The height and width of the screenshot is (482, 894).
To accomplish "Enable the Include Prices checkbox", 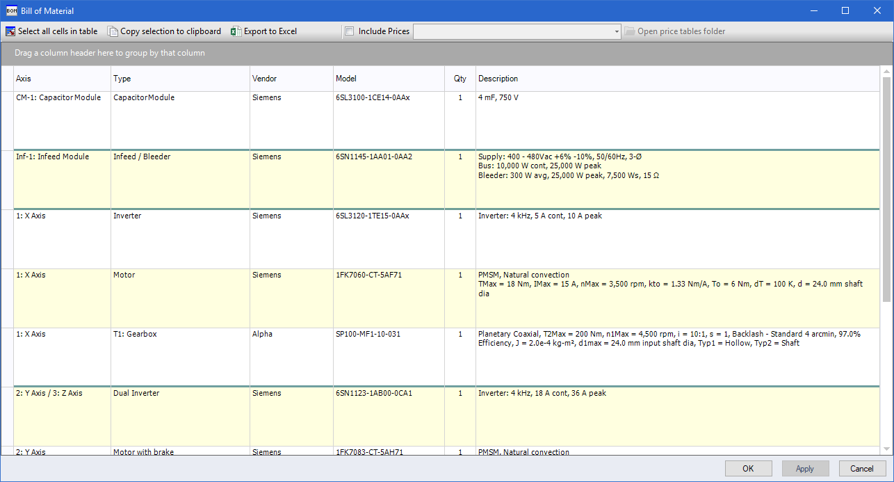I will 350,31.
